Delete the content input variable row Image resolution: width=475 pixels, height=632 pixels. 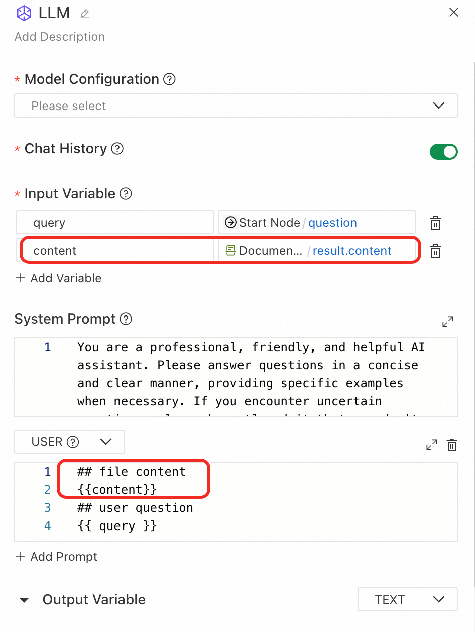pyautogui.click(x=436, y=251)
